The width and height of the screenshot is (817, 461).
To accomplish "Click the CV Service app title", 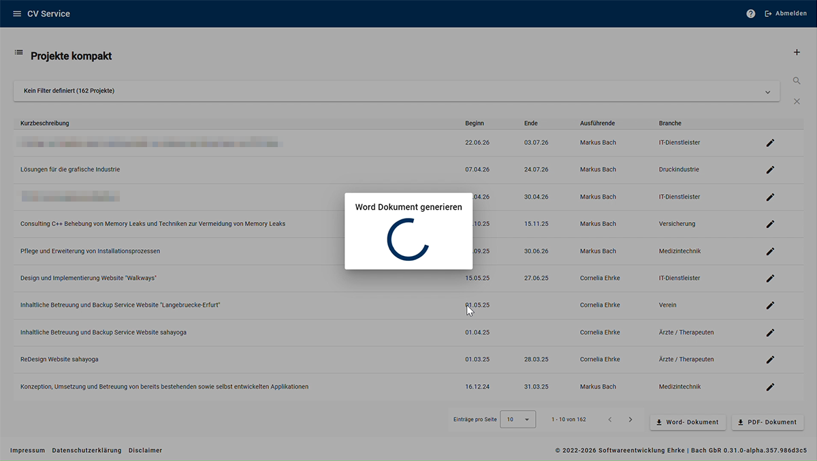I will (x=48, y=14).
